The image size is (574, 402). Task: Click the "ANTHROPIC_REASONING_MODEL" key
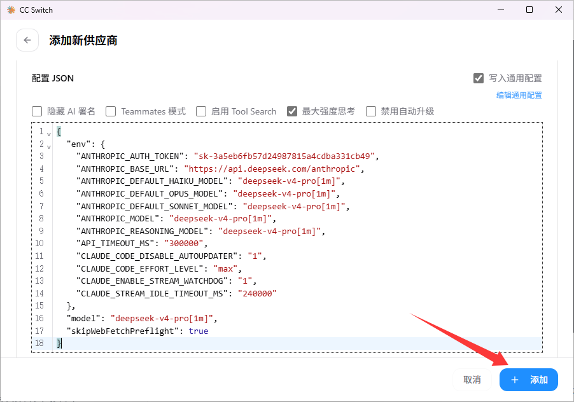(142, 231)
